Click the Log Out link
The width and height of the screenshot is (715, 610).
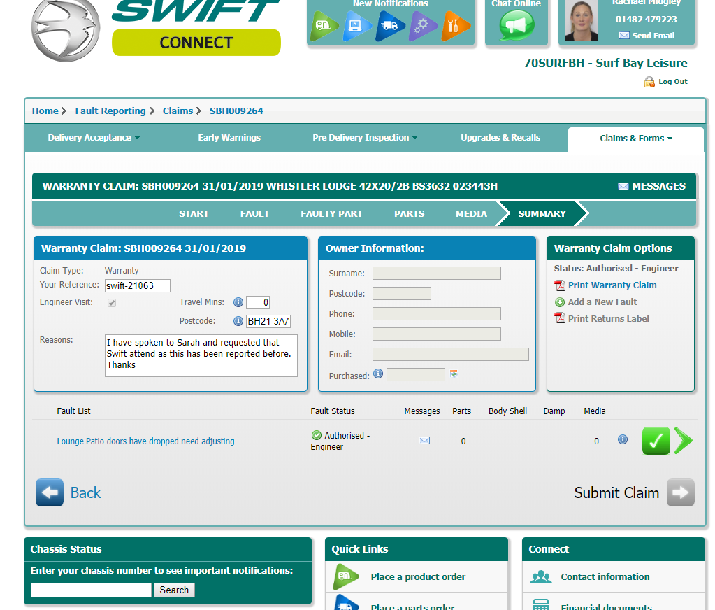(x=672, y=82)
